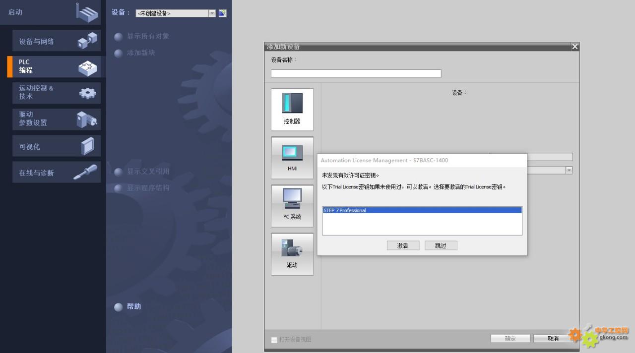Viewport: 635px width, 353px height.
Task: Open 驱动参数设置 portal
Action: (x=57, y=119)
